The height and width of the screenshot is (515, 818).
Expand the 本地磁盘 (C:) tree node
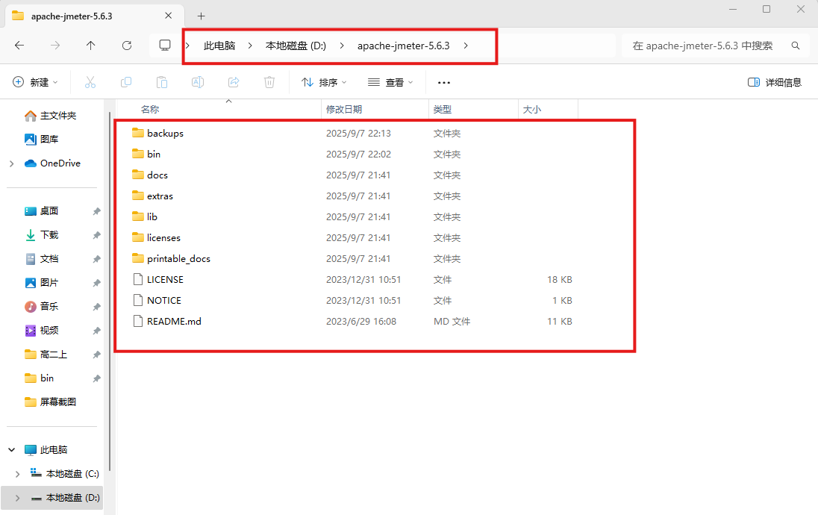[x=18, y=474]
